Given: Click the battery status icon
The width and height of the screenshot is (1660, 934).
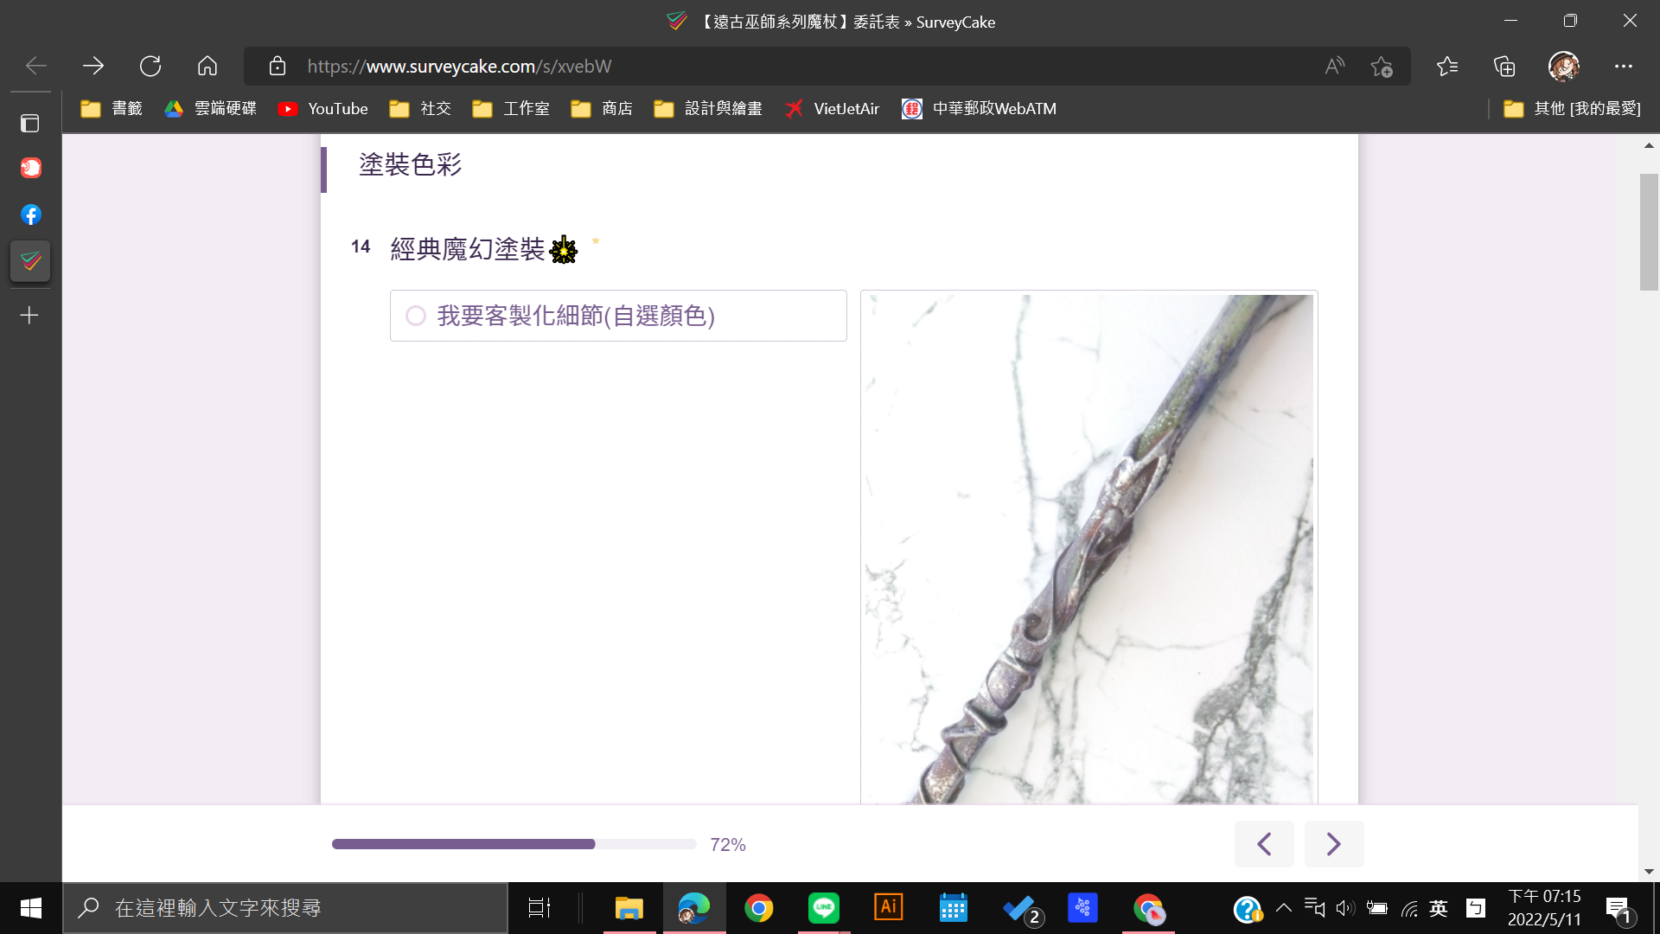Looking at the screenshot, I should click(1377, 908).
